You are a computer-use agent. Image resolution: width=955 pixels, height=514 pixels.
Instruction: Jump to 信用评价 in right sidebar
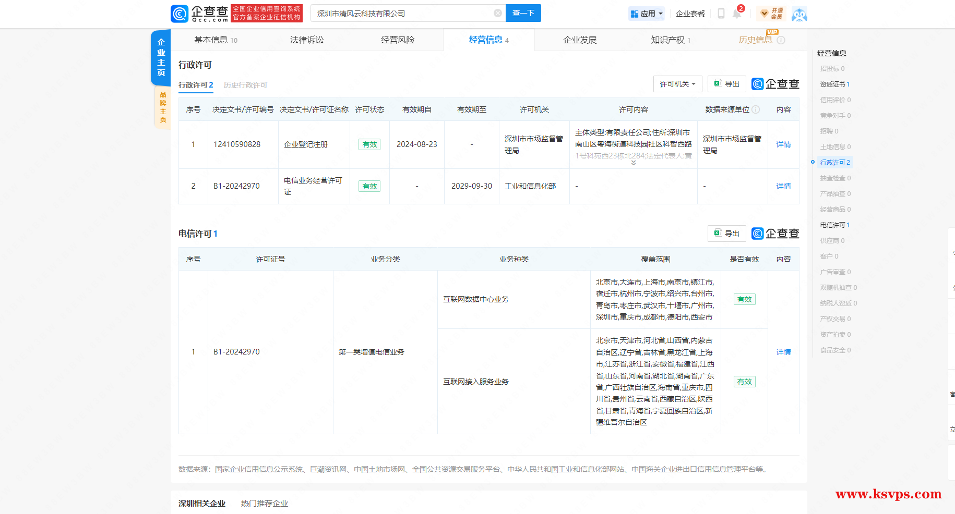[x=835, y=100]
